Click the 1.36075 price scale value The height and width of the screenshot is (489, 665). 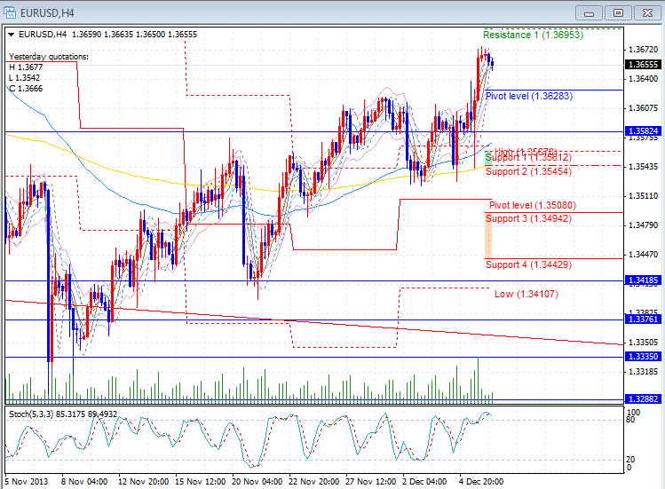(643, 108)
